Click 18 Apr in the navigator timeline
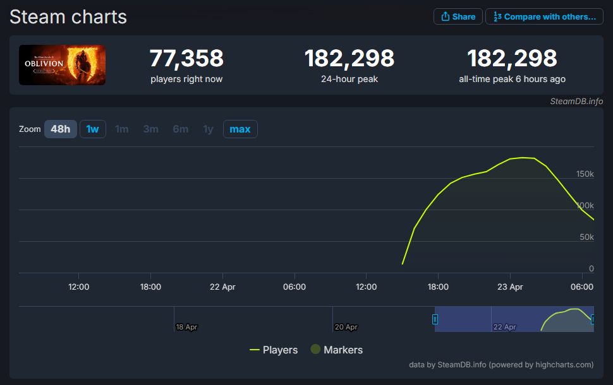Image resolution: width=613 pixels, height=385 pixels. click(186, 327)
